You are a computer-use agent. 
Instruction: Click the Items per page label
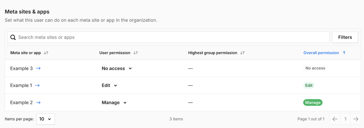coord(19,119)
